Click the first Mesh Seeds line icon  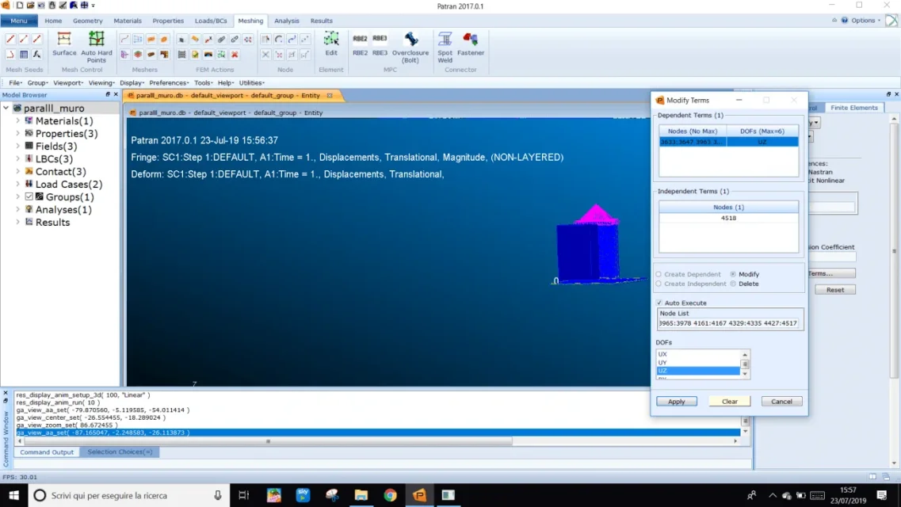[x=10, y=39]
